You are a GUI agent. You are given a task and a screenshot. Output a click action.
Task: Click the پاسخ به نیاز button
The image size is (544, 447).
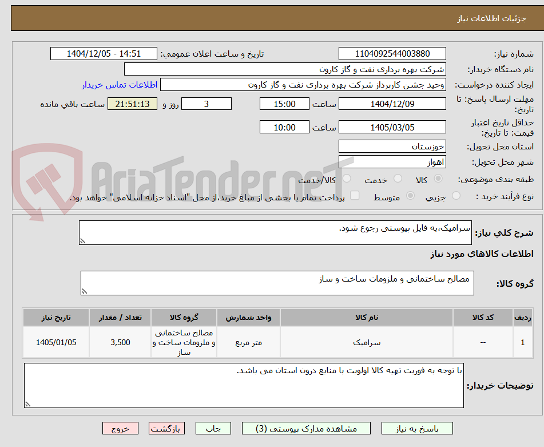(417, 428)
